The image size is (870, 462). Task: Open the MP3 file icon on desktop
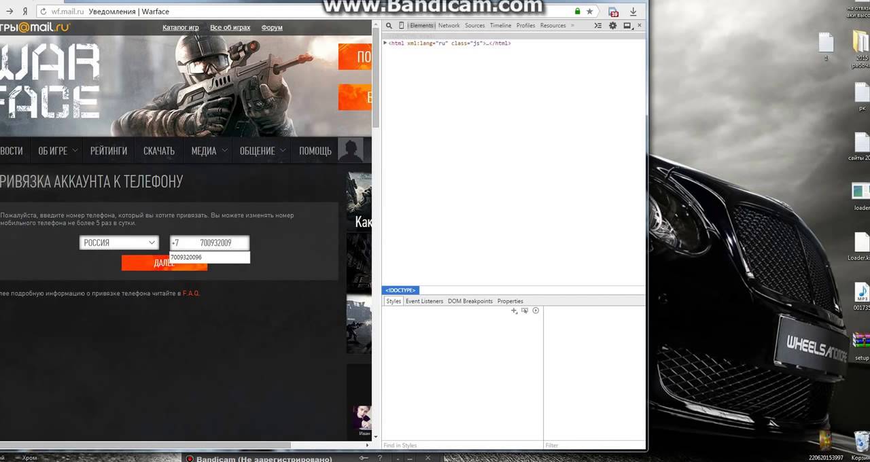(x=862, y=297)
